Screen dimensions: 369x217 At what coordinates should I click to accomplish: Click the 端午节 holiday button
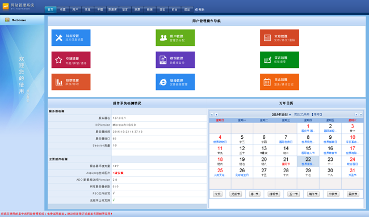coord(313,194)
